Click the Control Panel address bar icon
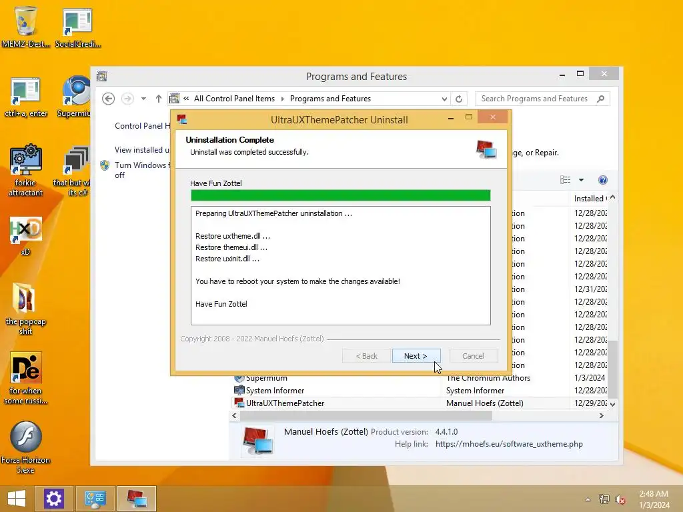Image resolution: width=683 pixels, height=512 pixels. 174,99
